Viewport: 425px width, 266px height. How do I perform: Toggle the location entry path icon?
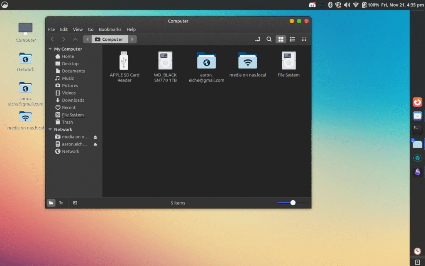pos(258,39)
